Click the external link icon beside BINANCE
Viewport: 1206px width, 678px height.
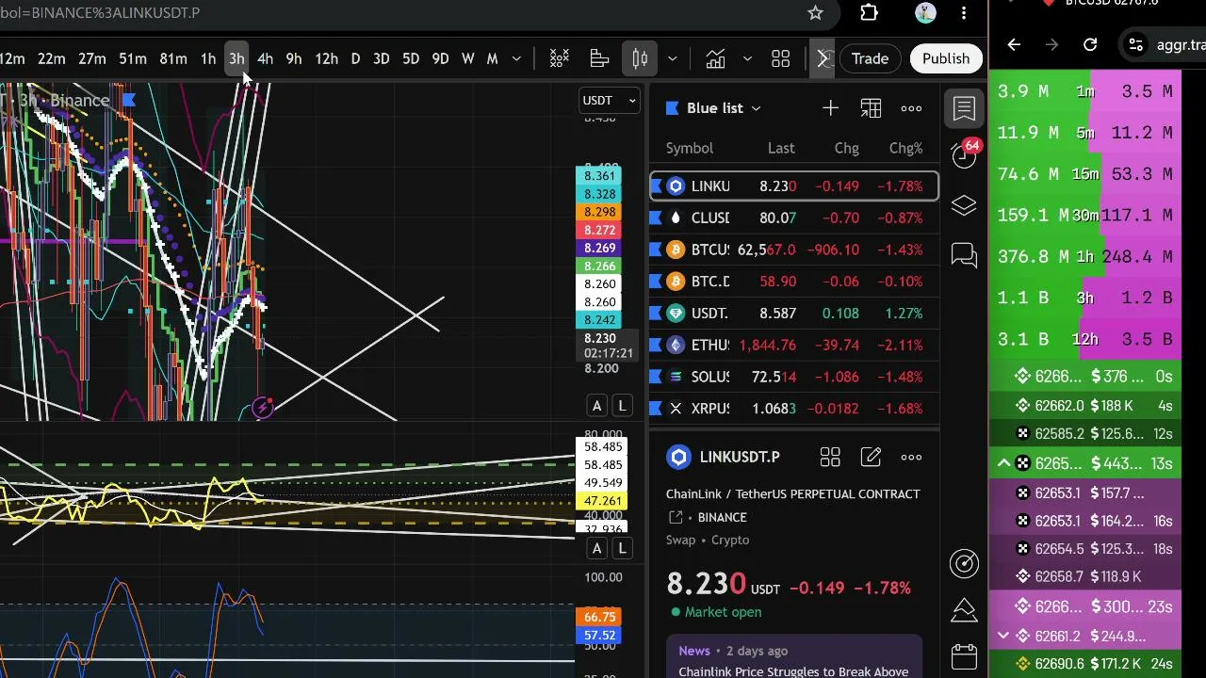[x=676, y=517]
